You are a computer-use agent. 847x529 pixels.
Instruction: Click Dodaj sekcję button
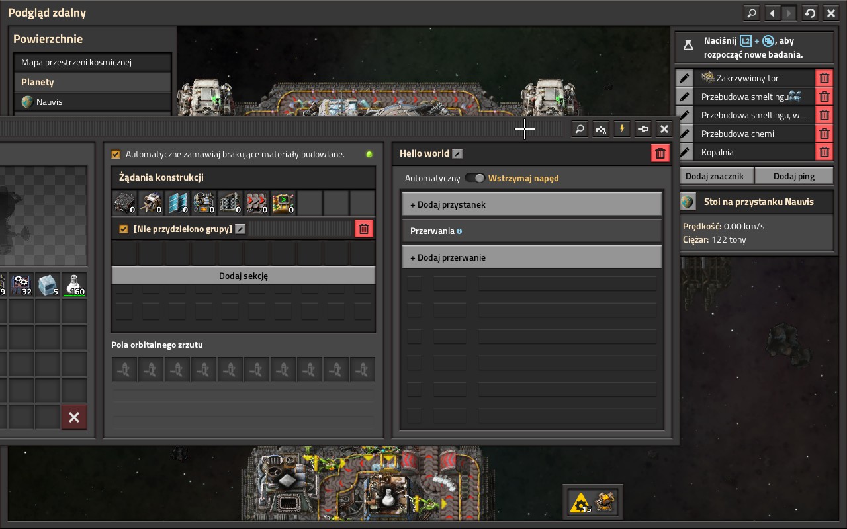coord(244,276)
